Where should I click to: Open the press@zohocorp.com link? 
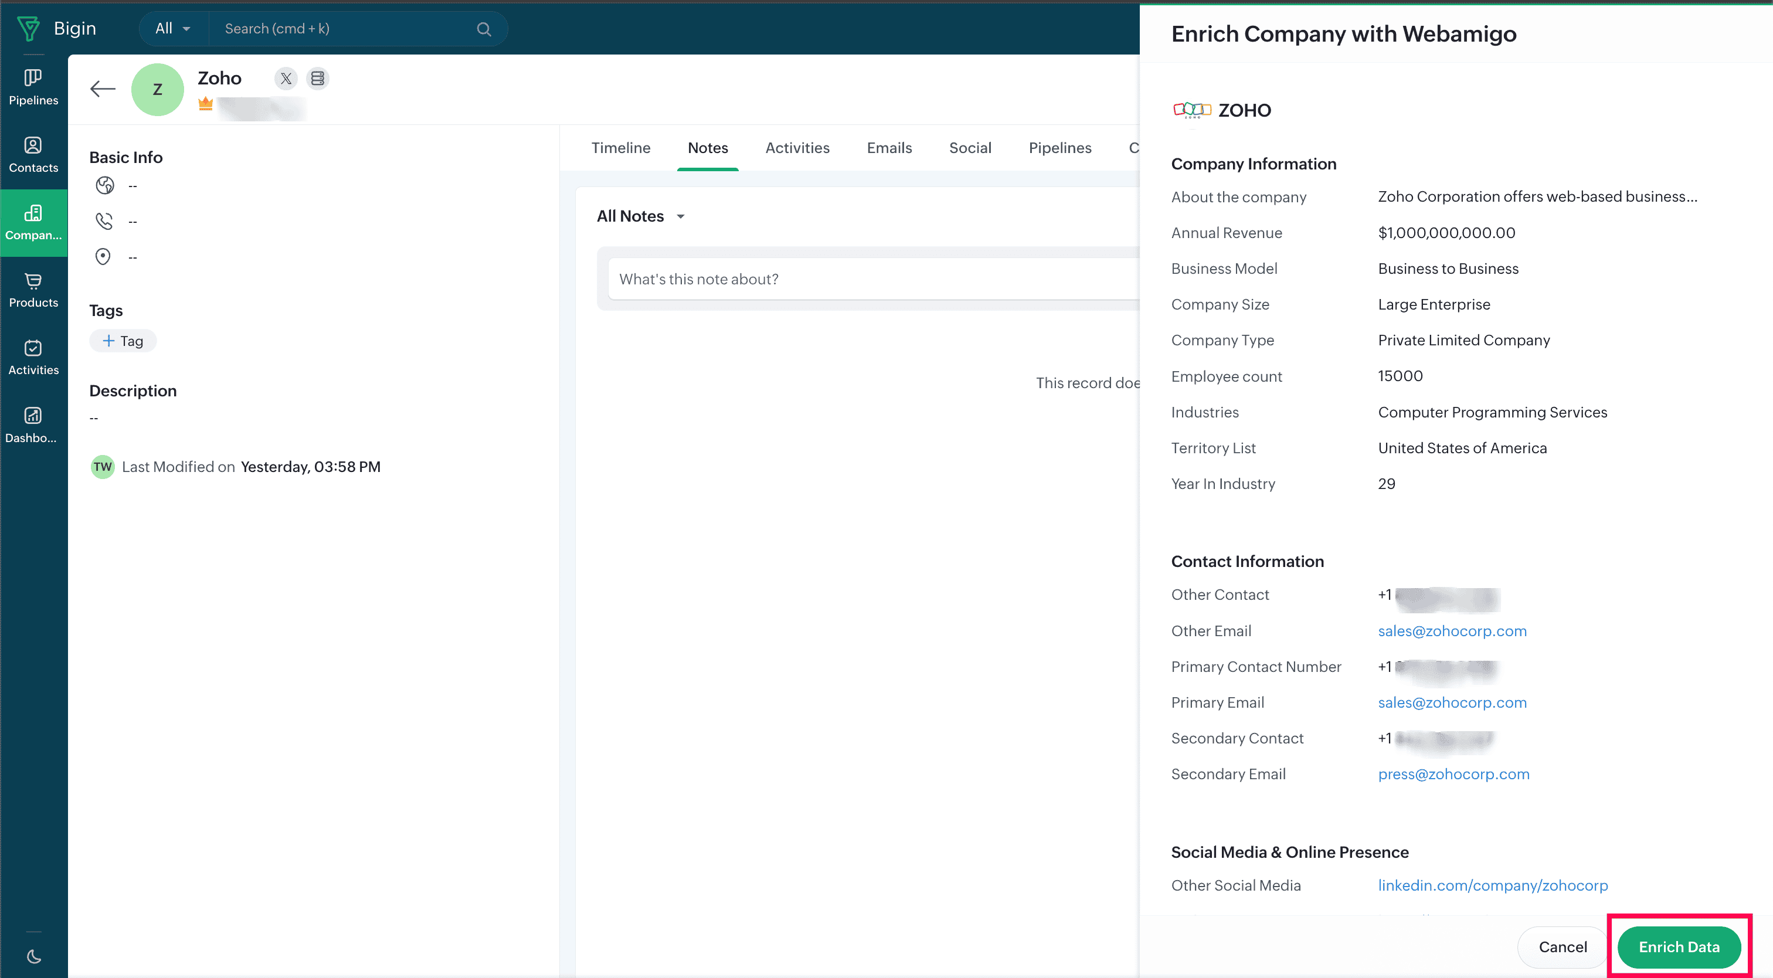(x=1453, y=775)
